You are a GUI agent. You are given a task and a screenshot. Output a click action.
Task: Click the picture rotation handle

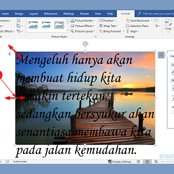(x=85, y=44)
